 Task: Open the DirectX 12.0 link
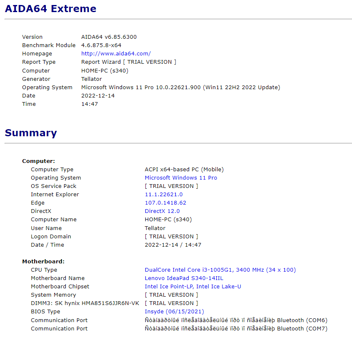click(162, 211)
